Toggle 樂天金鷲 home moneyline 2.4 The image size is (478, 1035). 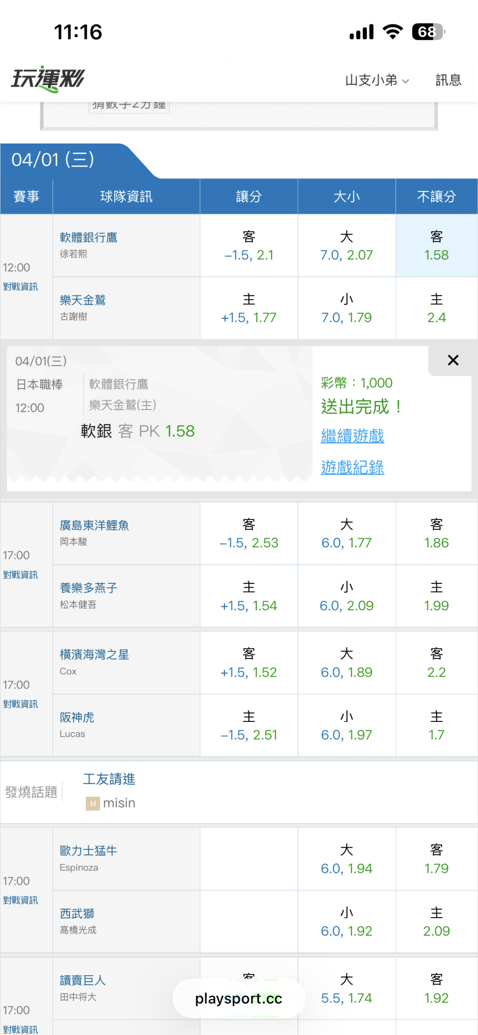tap(436, 308)
